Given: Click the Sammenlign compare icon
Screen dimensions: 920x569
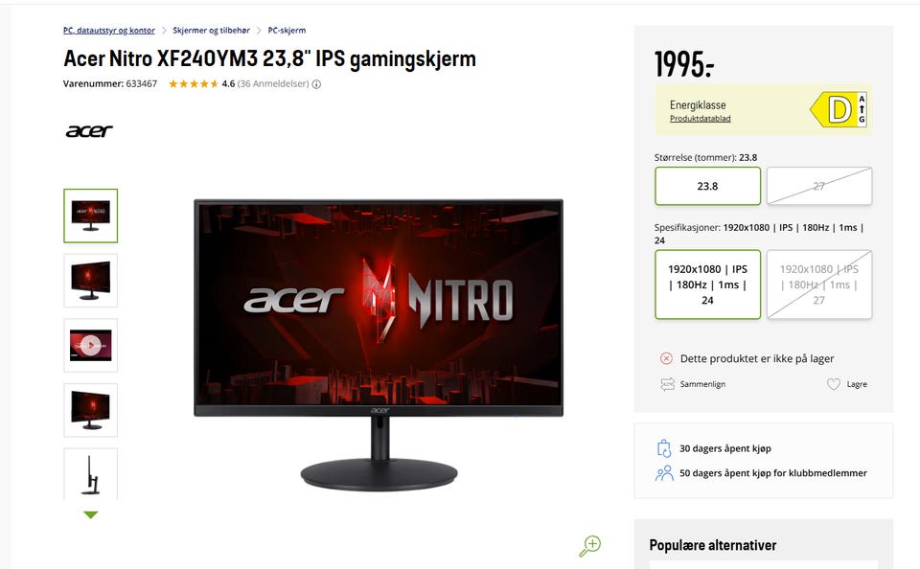Looking at the screenshot, I should pos(668,384).
